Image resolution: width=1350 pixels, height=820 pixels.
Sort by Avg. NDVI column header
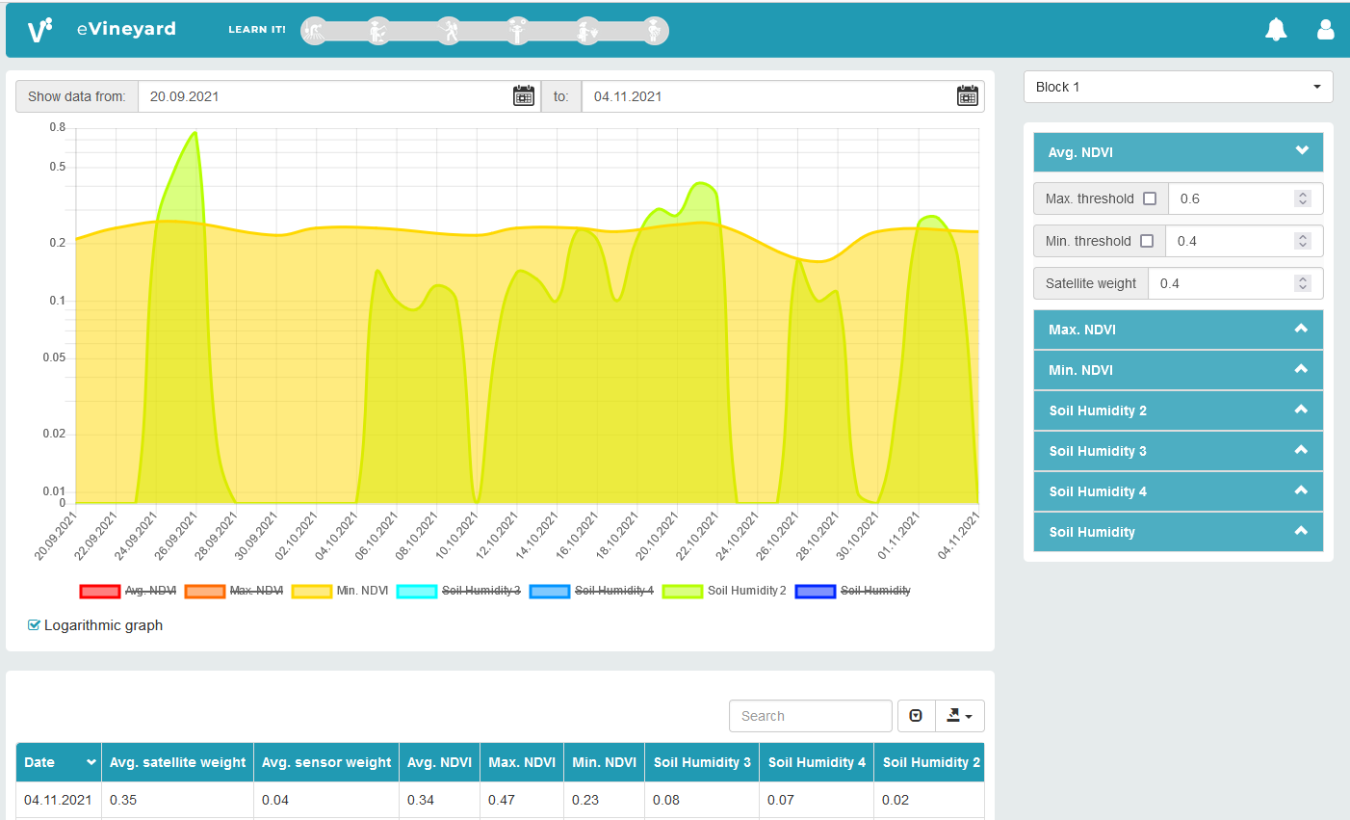tap(439, 762)
